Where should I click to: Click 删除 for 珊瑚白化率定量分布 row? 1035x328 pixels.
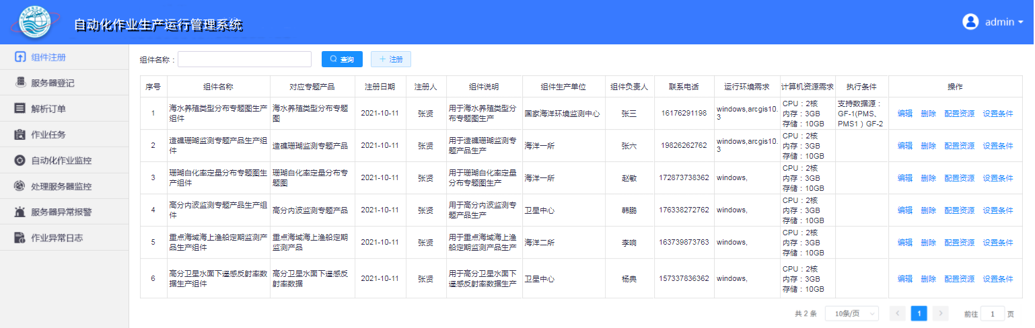coord(929,178)
